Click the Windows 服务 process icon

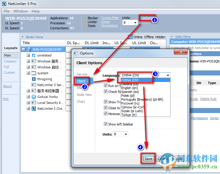pyautogui.click(x=34, y=61)
